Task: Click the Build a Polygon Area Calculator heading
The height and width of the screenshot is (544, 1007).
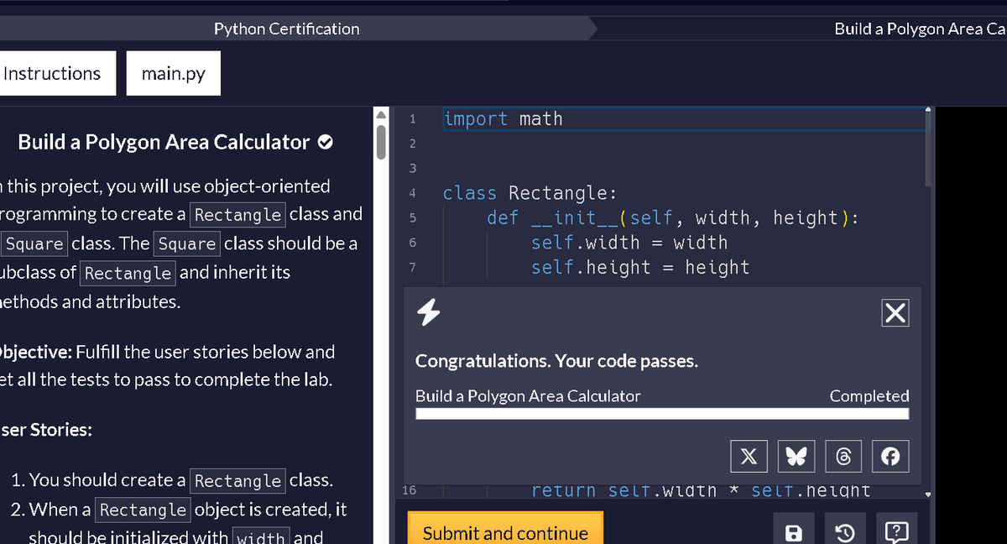Action: (164, 142)
